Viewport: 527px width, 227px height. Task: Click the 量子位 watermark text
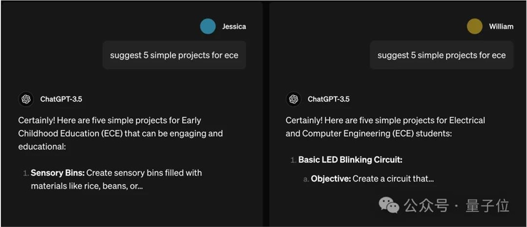coord(487,206)
